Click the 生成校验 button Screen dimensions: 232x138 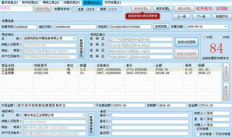click(x=161, y=27)
